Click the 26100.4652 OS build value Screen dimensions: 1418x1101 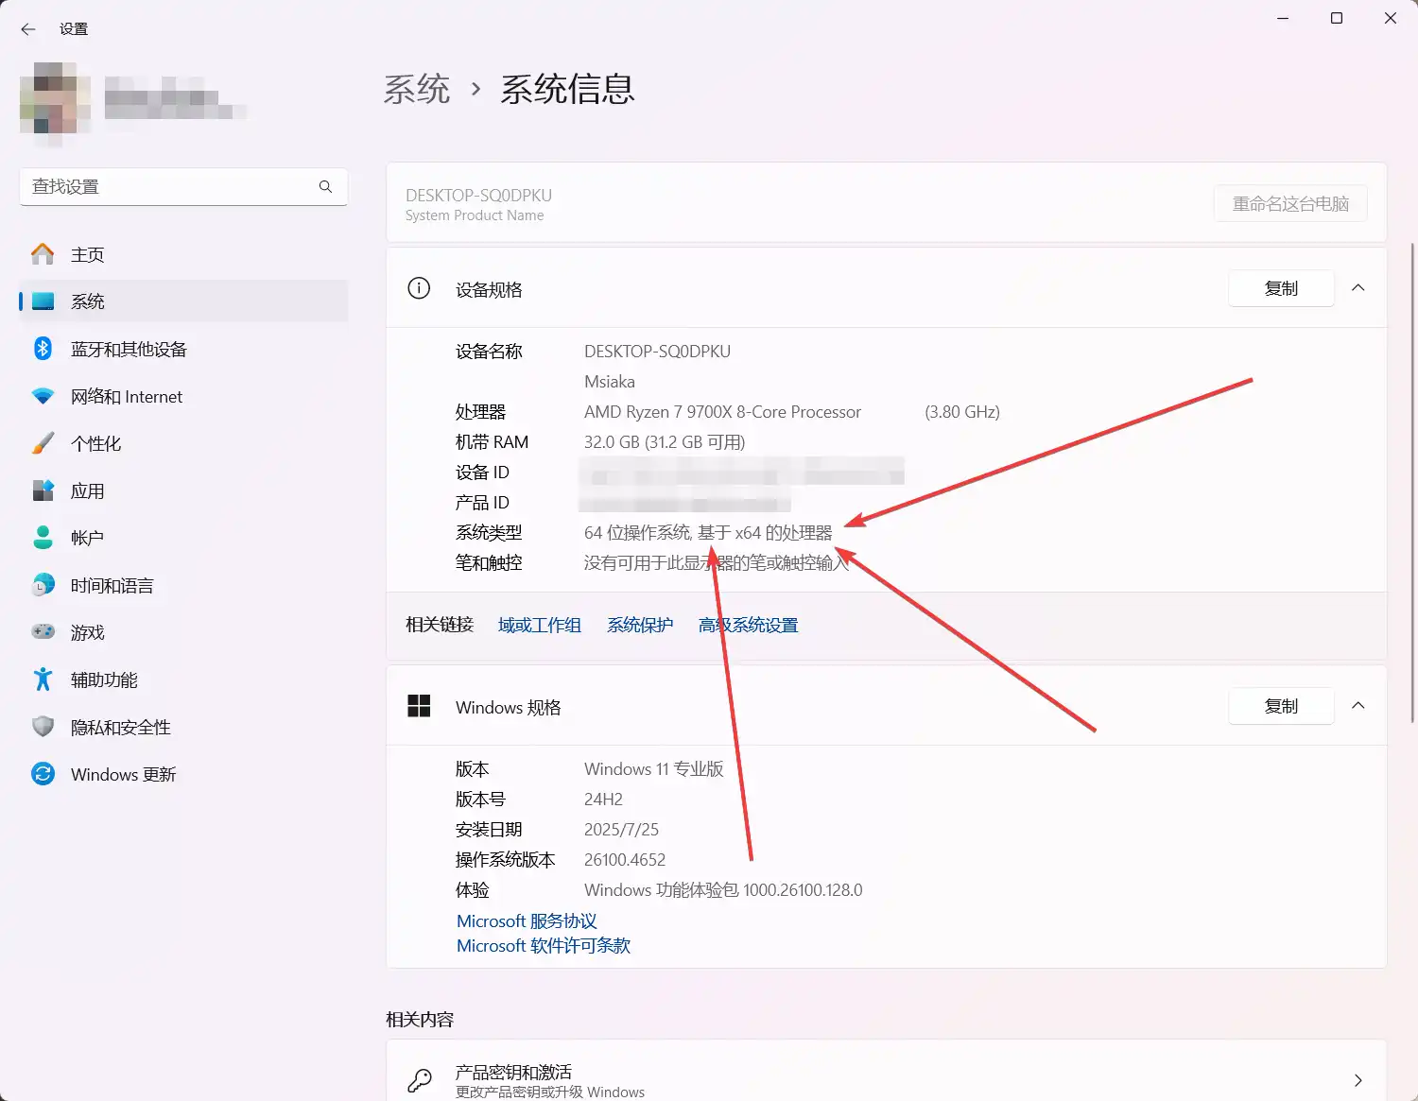coord(625,859)
